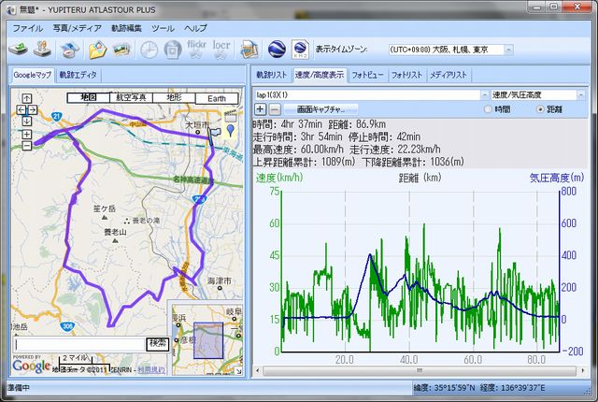Switch to the フォトビュー tab
The image size is (598, 402).
367,75
